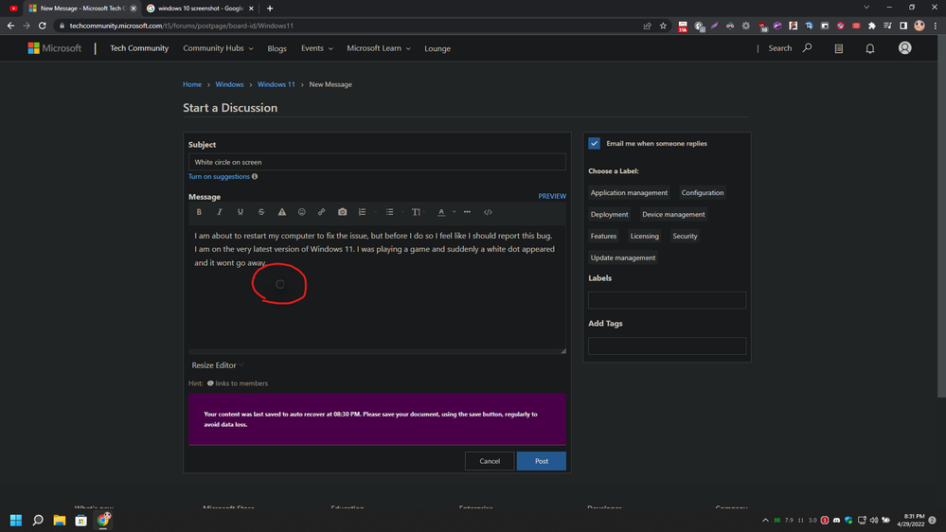Open the text size format dropdown

pos(419,212)
